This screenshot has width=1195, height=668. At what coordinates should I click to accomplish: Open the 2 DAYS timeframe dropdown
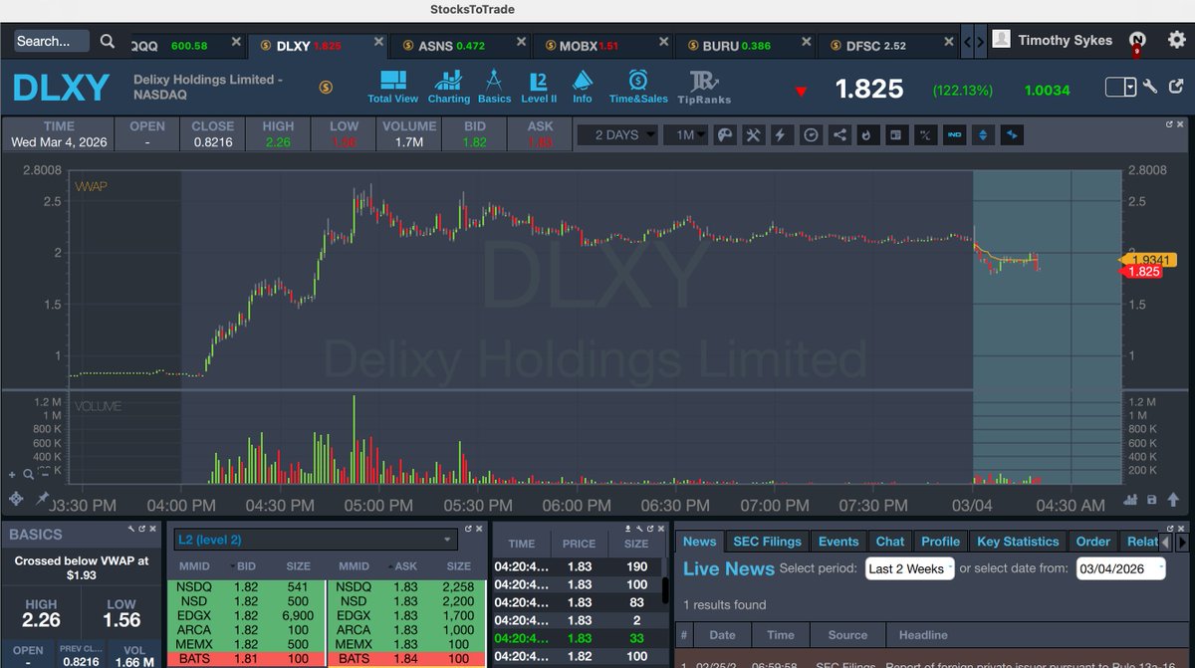pos(616,134)
